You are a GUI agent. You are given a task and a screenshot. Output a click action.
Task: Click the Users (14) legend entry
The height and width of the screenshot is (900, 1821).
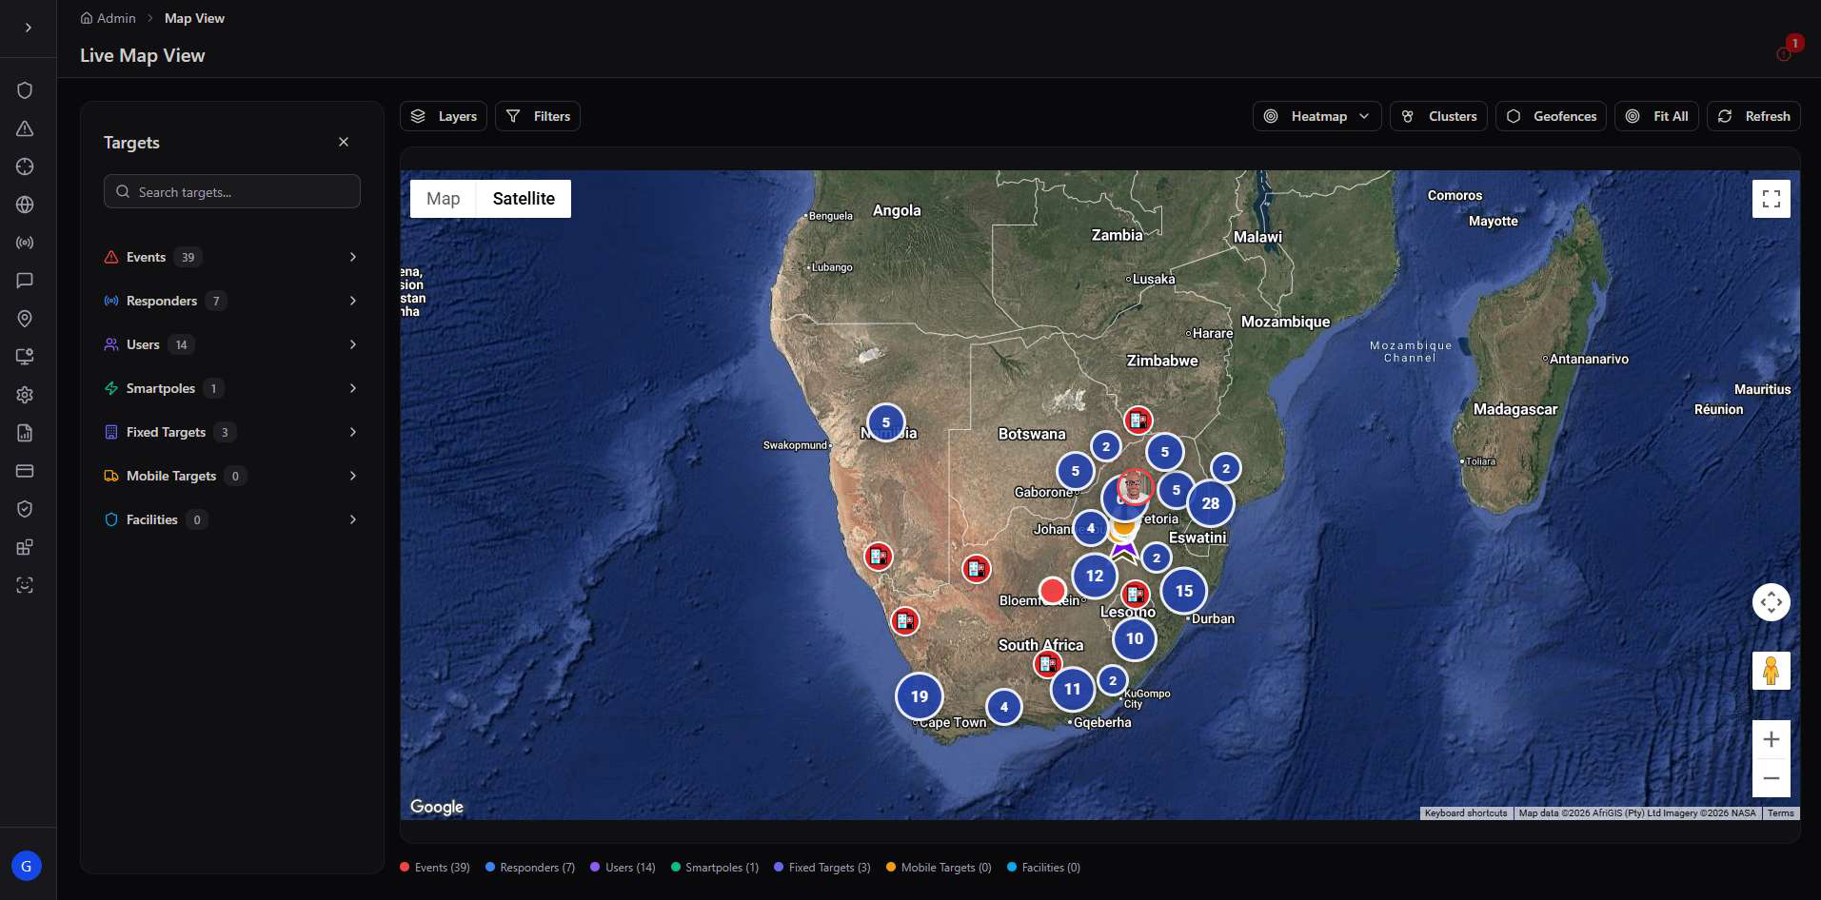[x=623, y=867]
